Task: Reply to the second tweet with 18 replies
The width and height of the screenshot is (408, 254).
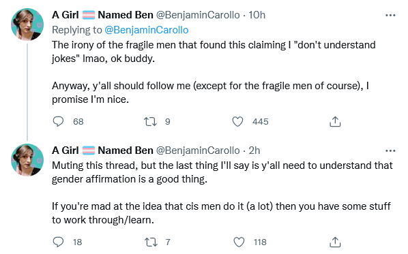Action: pos(58,242)
